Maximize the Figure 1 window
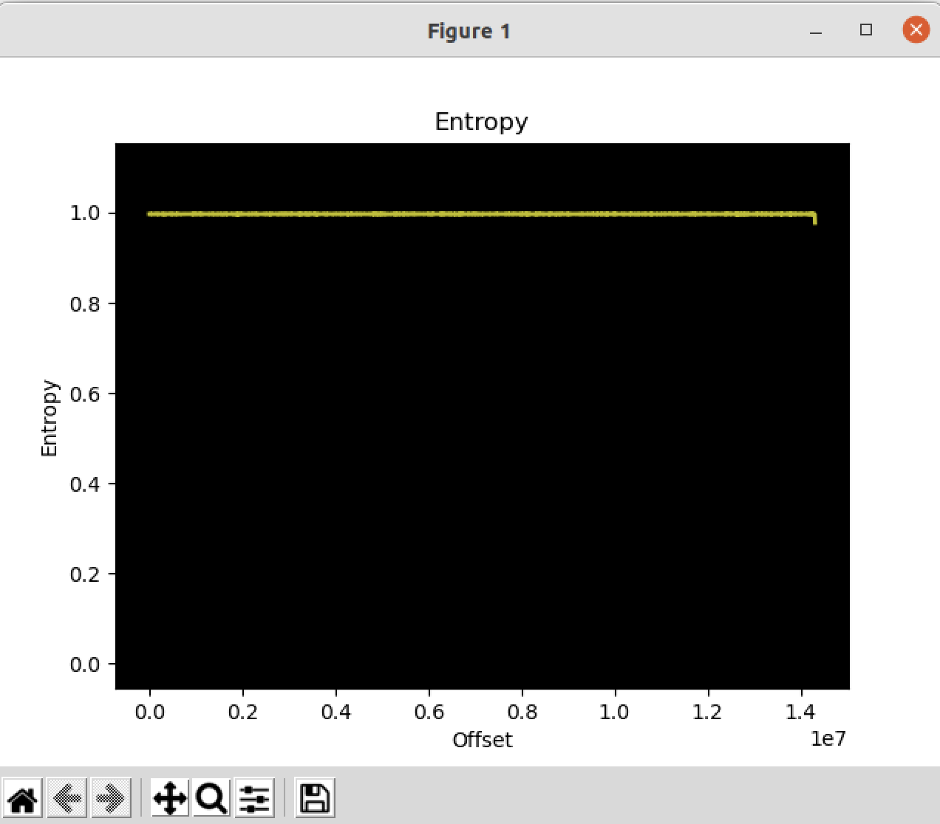Image resolution: width=940 pixels, height=824 pixels. point(866,30)
